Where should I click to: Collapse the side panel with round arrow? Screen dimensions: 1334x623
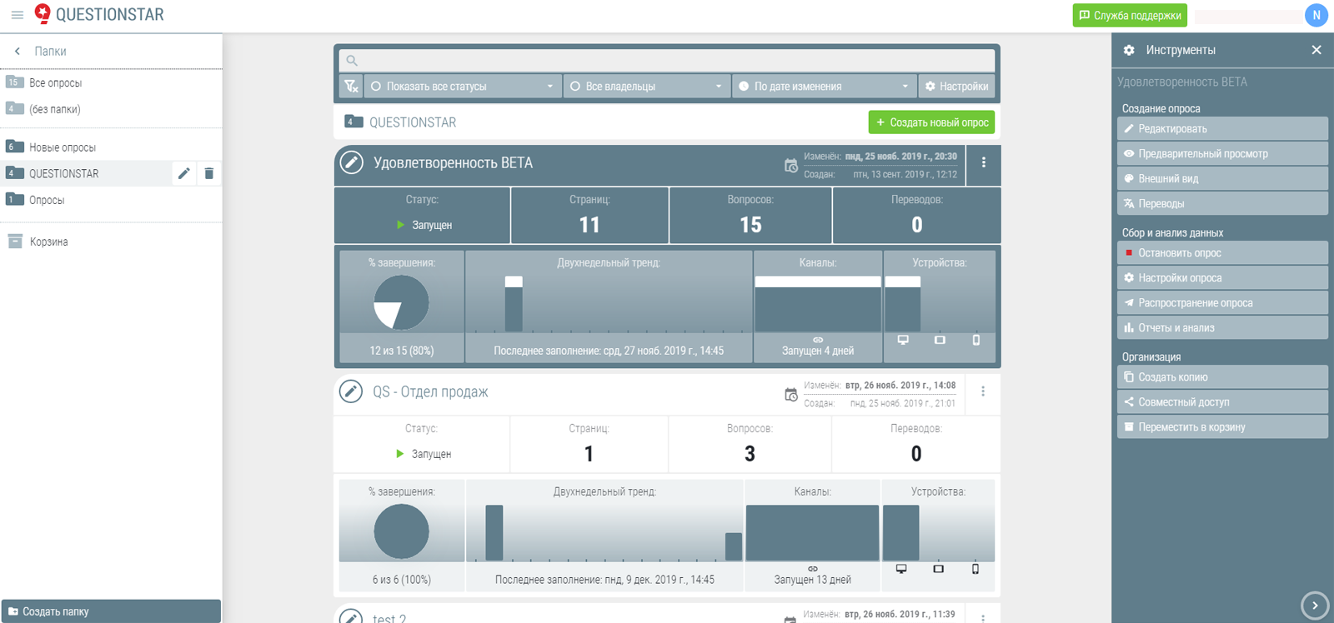pos(1315,606)
